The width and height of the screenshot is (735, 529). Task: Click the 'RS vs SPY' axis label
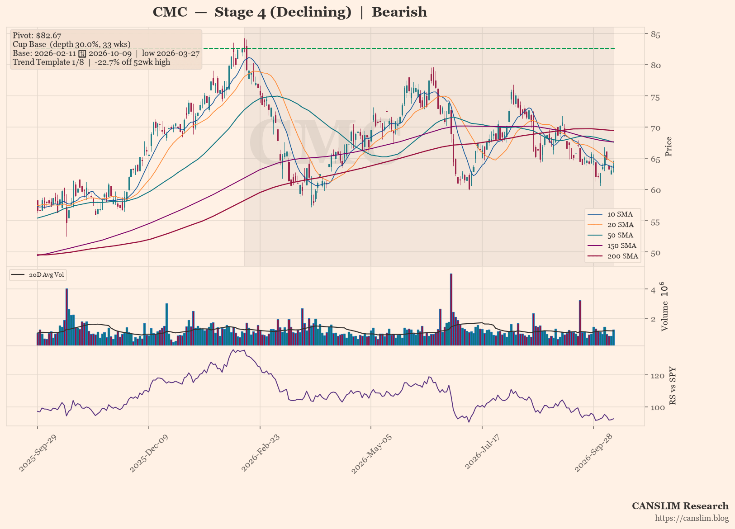click(673, 386)
